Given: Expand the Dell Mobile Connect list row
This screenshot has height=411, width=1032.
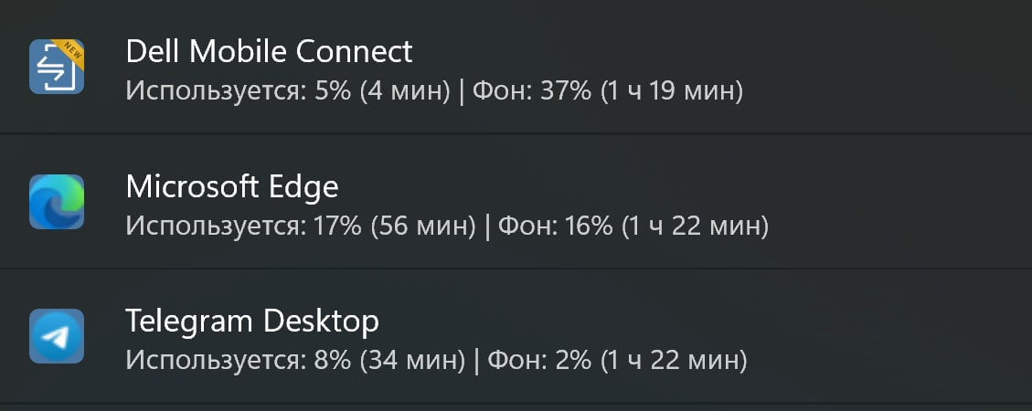Looking at the screenshot, I should 516,67.
